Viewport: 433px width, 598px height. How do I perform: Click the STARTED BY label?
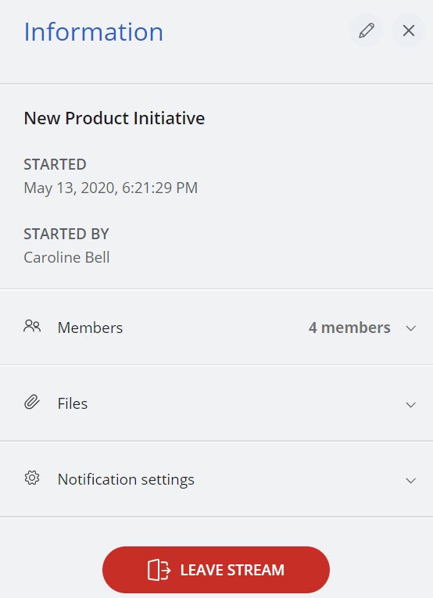(66, 234)
